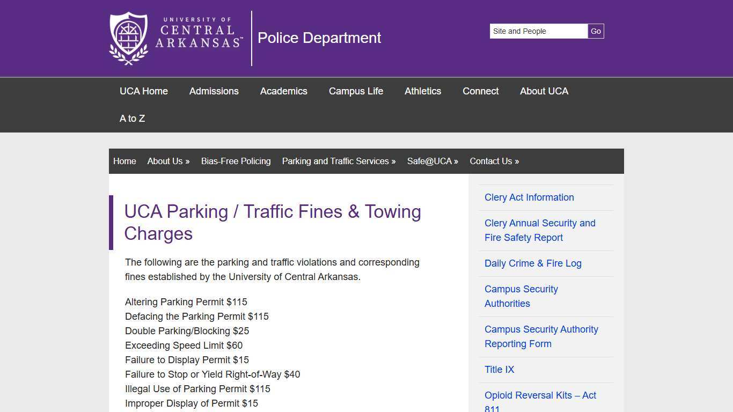Screen dimensions: 733x412
Task: Open the Daily Crime & Fire Log
Action: point(533,263)
